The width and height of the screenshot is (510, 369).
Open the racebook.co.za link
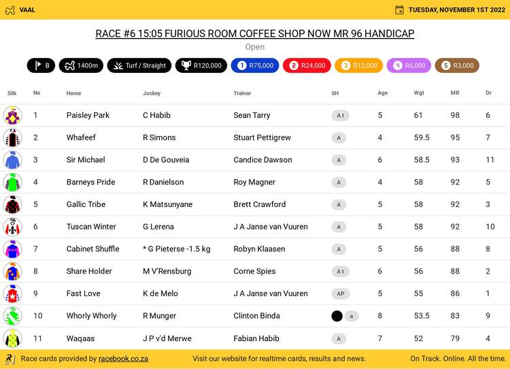123,358
